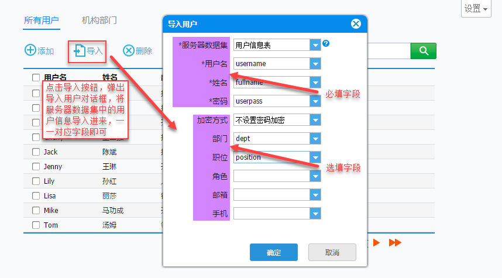This screenshot has width=502, height=278.
Task: Go to next page arrow
Action: [x=377, y=242]
